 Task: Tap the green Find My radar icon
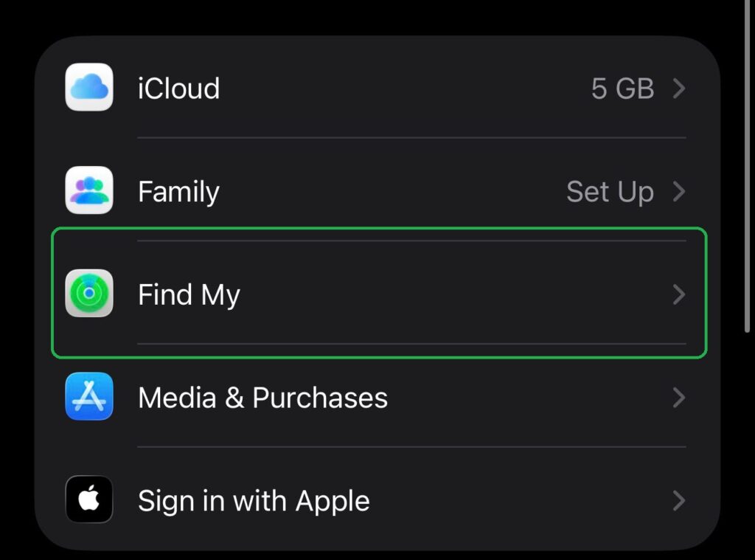[89, 294]
